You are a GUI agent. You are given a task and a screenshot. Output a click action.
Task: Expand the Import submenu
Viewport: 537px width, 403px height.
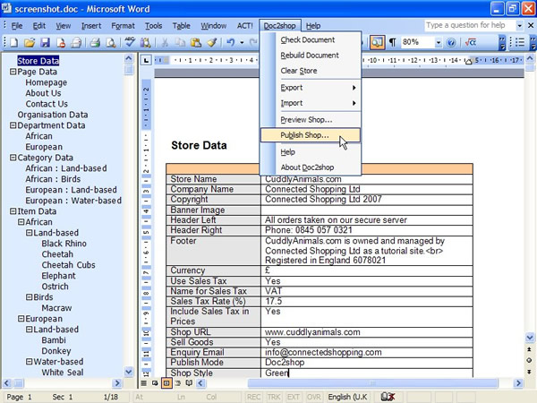(x=311, y=103)
